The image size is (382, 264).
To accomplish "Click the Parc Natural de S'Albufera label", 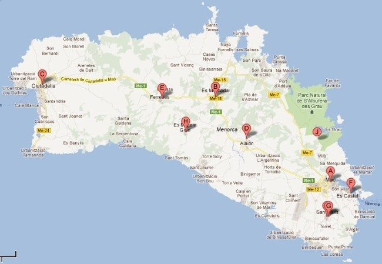I will [312, 101].
